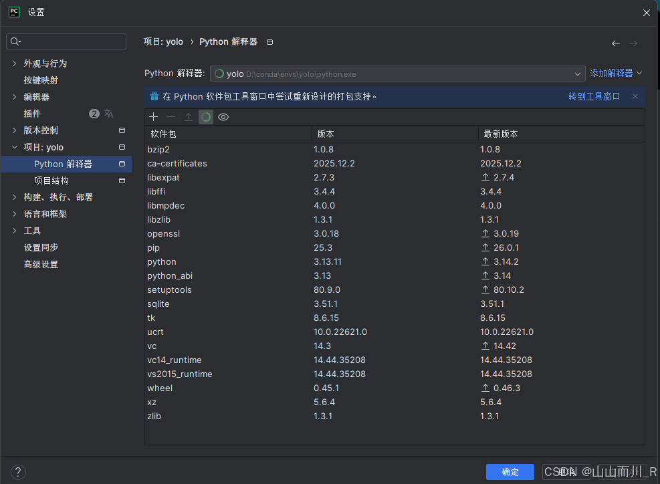
Task: Click the search magnifier icon in settings
Action: [x=15, y=41]
